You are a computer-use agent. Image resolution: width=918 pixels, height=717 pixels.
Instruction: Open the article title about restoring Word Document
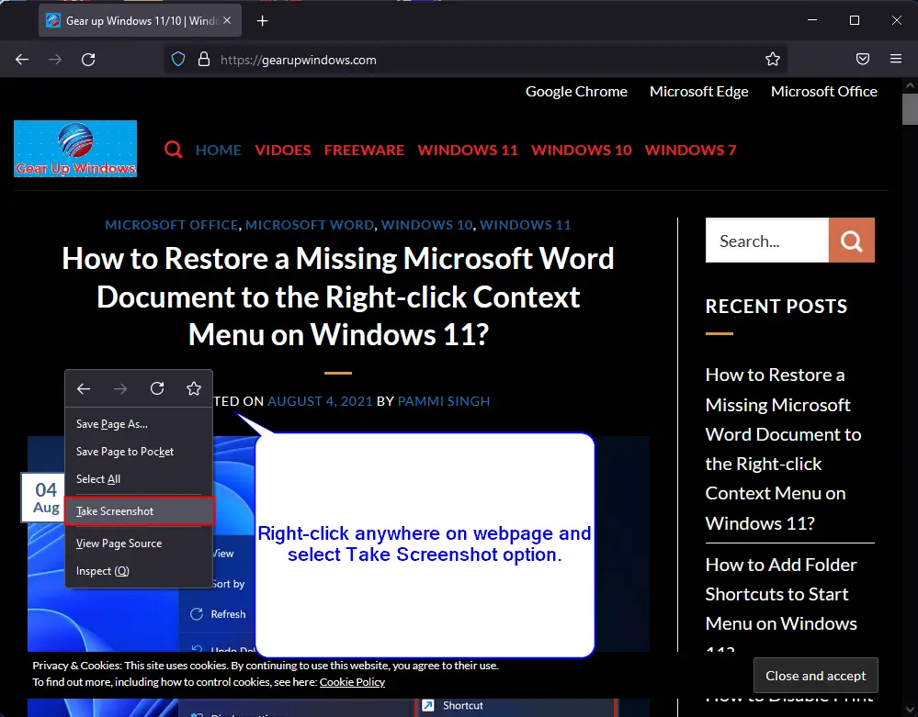point(338,297)
